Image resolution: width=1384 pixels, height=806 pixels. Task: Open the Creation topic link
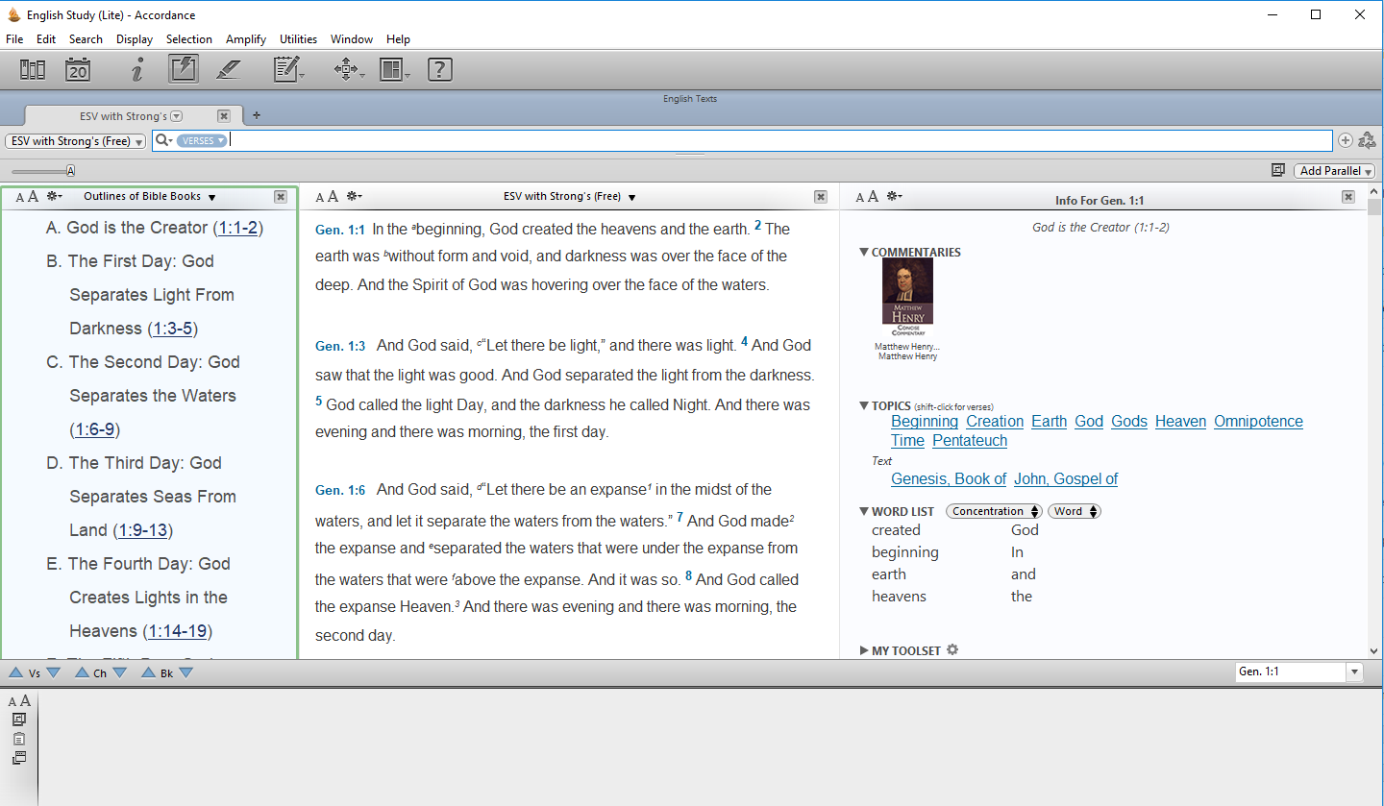coord(995,421)
